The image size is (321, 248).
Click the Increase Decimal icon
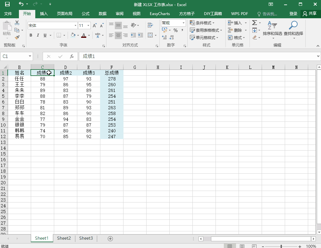pyautogui.click(x=164, y=37)
